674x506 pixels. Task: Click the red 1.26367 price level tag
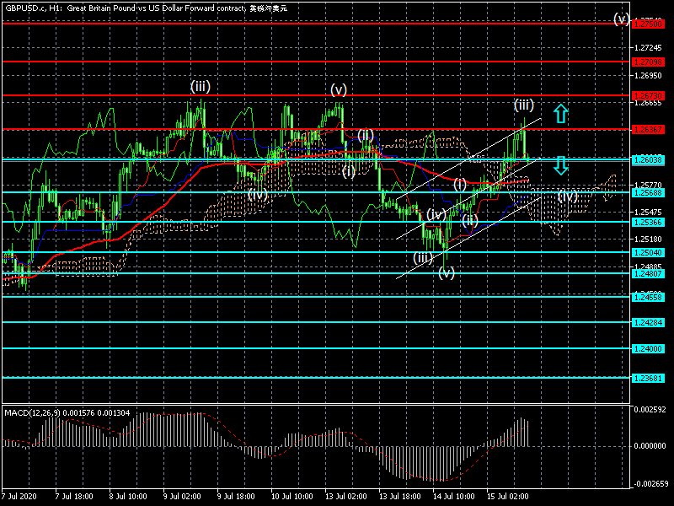click(x=648, y=130)
